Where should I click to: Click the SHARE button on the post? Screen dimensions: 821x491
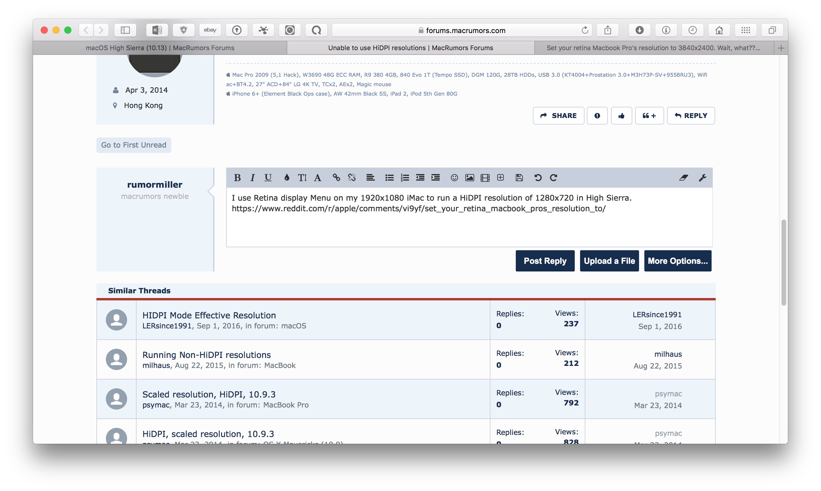(558, 115)
